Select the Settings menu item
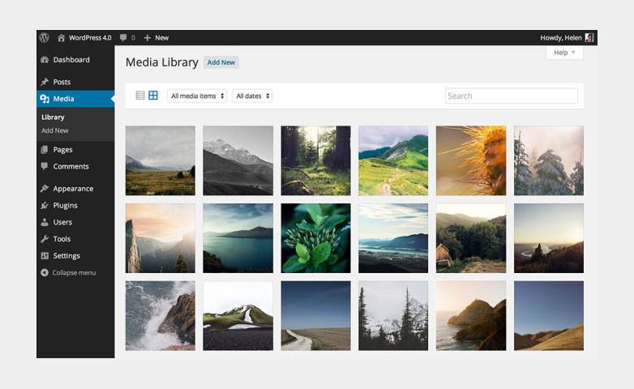The image size is (634, 389). 66,256
